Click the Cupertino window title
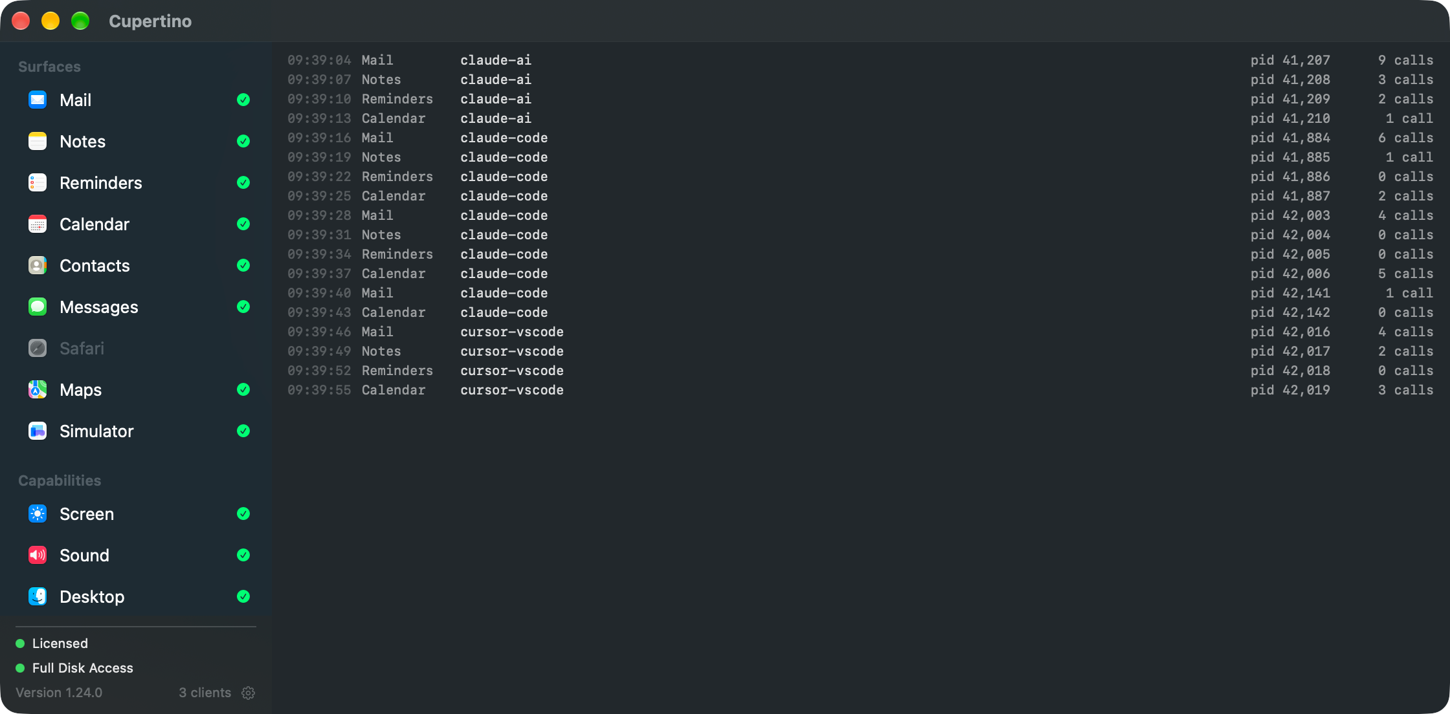1450x714 pixels. [150, 21]
